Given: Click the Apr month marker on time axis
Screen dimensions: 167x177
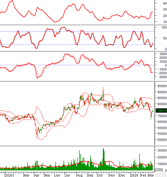Looking at the screenshot, I should pyautogui.click(x=37, y=175).
